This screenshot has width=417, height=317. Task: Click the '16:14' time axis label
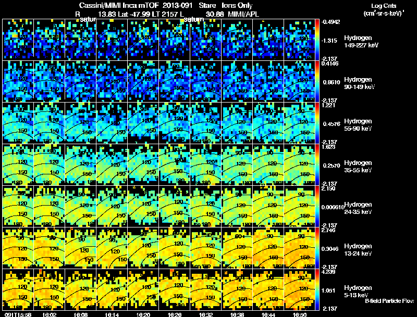pyautogui.click(x=112, y=315)
